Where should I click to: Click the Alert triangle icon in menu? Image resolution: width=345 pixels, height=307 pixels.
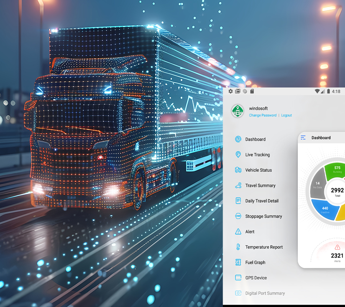coord(238,232)
